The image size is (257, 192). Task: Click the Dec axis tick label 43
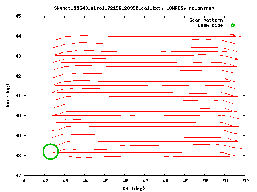(18, 56)
